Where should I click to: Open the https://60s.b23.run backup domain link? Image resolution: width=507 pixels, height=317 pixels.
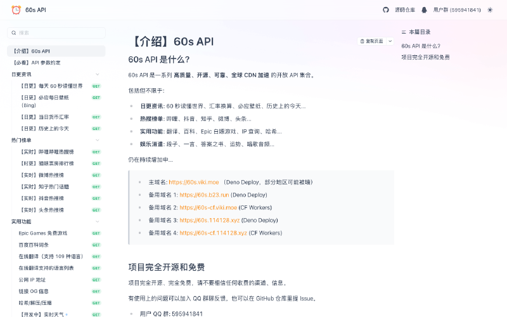coord(204,195)
